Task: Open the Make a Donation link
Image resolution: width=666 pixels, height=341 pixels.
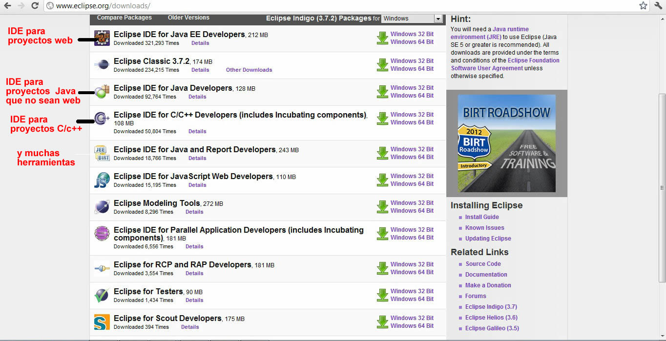Action: tap(488, 285)
